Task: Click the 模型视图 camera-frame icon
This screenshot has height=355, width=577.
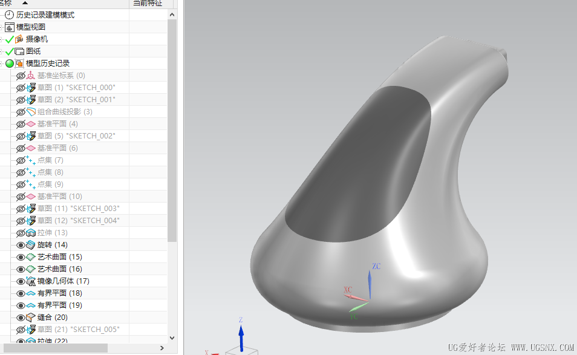Action: coord(10,27)
